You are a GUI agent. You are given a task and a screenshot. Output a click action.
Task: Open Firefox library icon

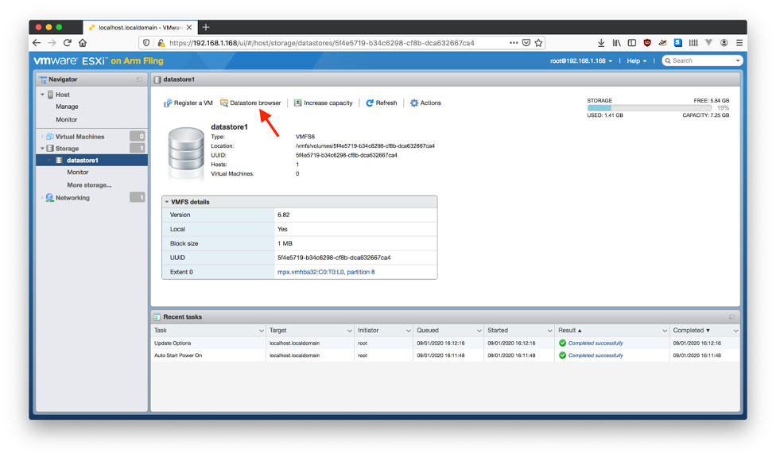616,43
